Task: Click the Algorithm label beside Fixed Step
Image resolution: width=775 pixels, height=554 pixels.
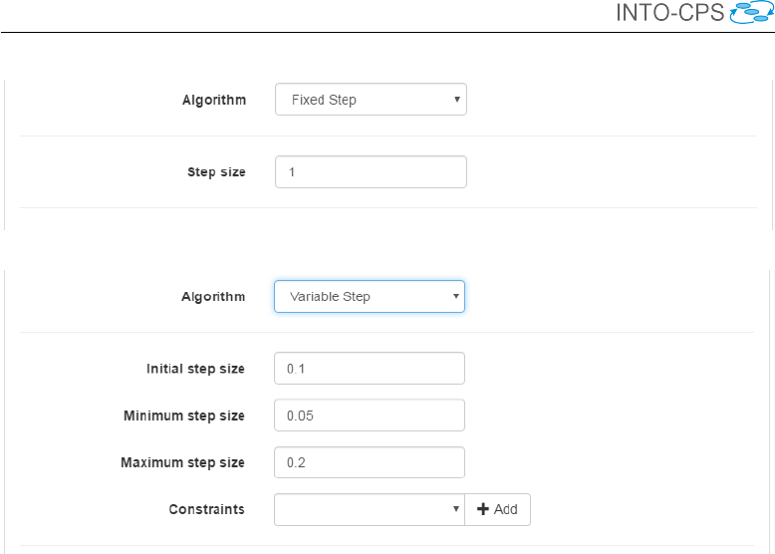Action: (213, 100)
